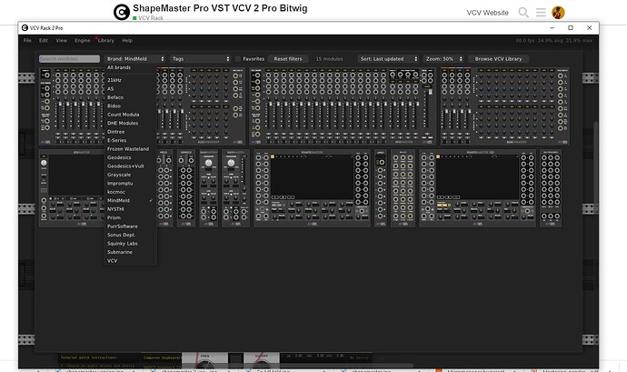Choose Bidoo brand

[130, 106]
